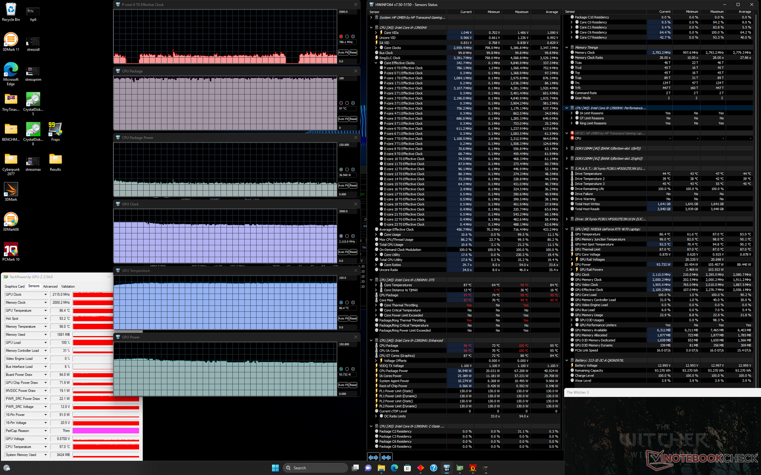Open Validation tab in GPU-Z

point(68,286)
